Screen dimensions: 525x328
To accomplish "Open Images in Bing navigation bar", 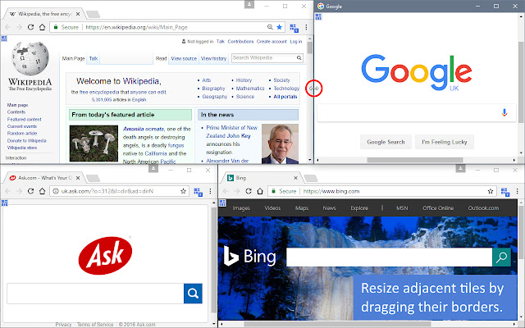I will [241, 207].
